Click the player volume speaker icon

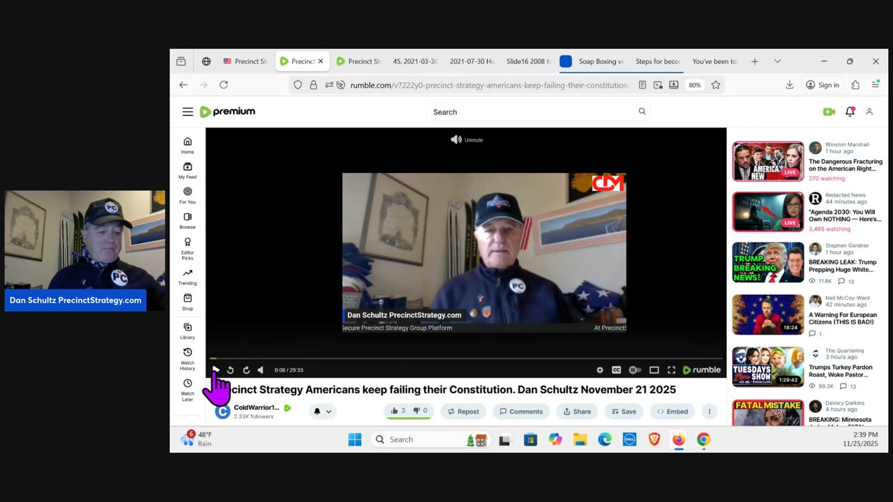coord(261,370)
